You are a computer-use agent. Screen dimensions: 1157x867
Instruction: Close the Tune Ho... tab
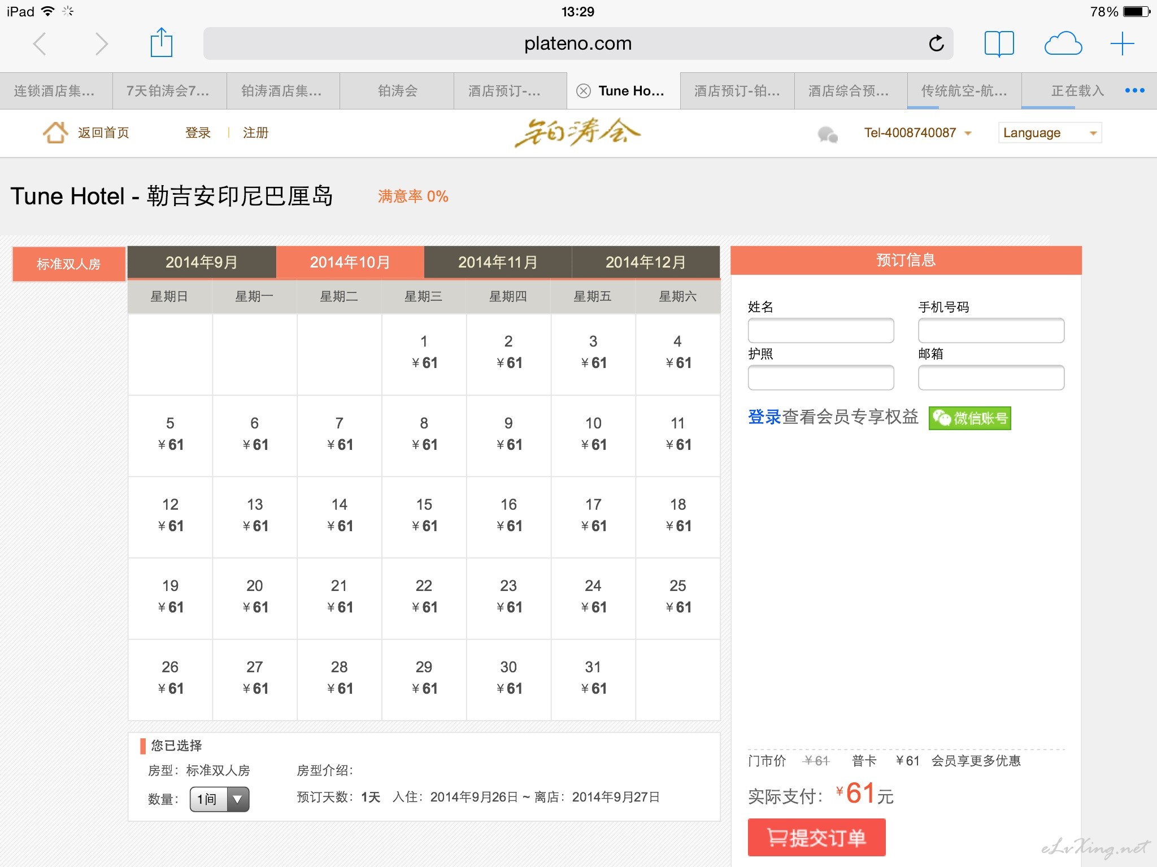[x=584, y=91]
